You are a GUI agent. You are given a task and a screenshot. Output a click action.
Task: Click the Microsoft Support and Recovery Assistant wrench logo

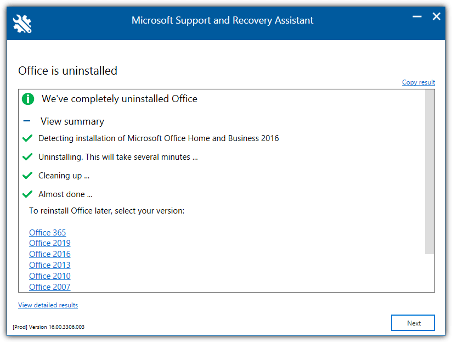pos(22,23)
